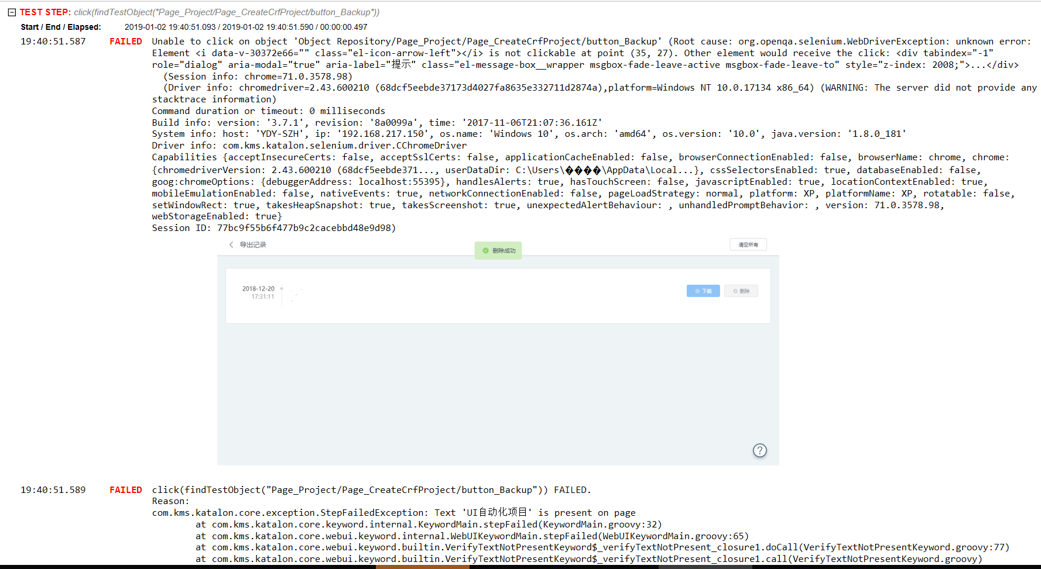Viewport: 1041px width, 569px height.
Task: Click the KeywordMain.groovy:32 stack trace line
Action: click(x=429, y=525)
